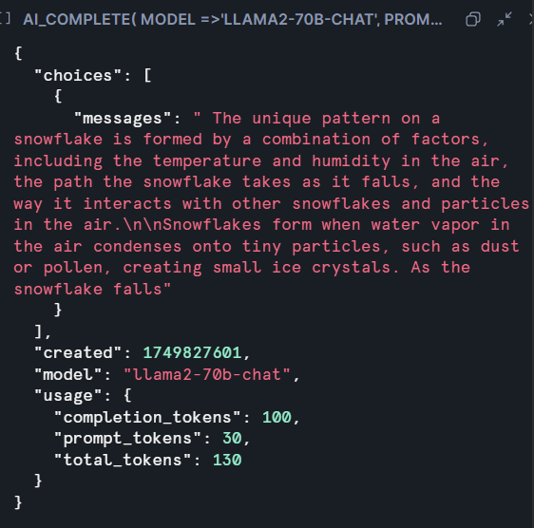Select the AI_COMPLETE column header title
The image size is (534, 528).
(x=233, y=19)
